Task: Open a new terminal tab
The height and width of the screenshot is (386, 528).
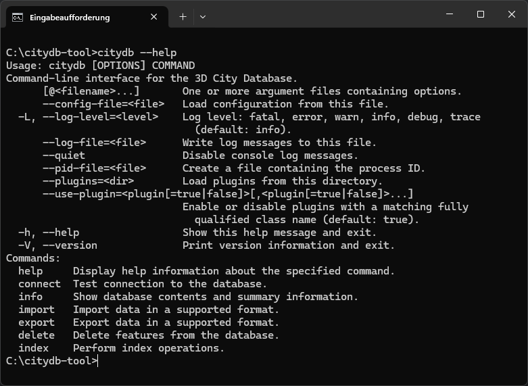Action: tap(183, 16)
